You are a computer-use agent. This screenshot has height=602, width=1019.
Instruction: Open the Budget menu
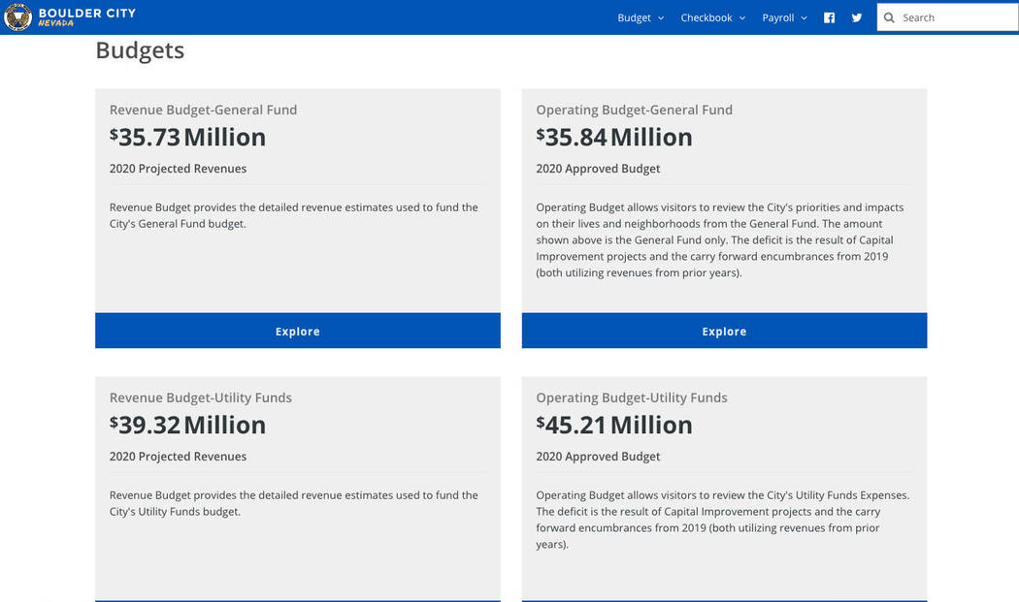[634, 17]
